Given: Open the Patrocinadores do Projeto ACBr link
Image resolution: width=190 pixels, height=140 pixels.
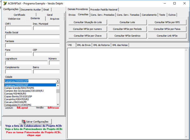Looking at the screenshot, I should click(33, 129).
